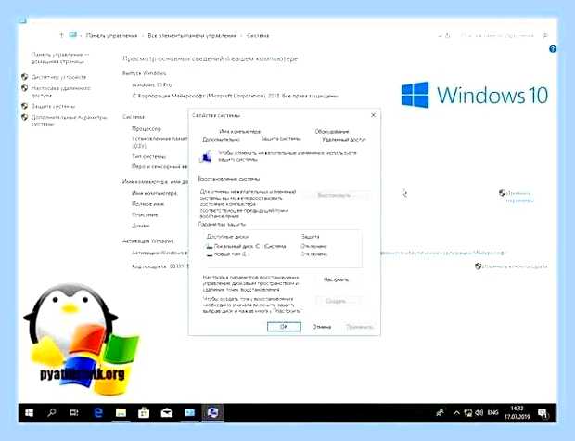Open Настройка удаленного доступа sidebar link
The width and height of the screenshot is (575, 441).
click(x=61, y=92)
